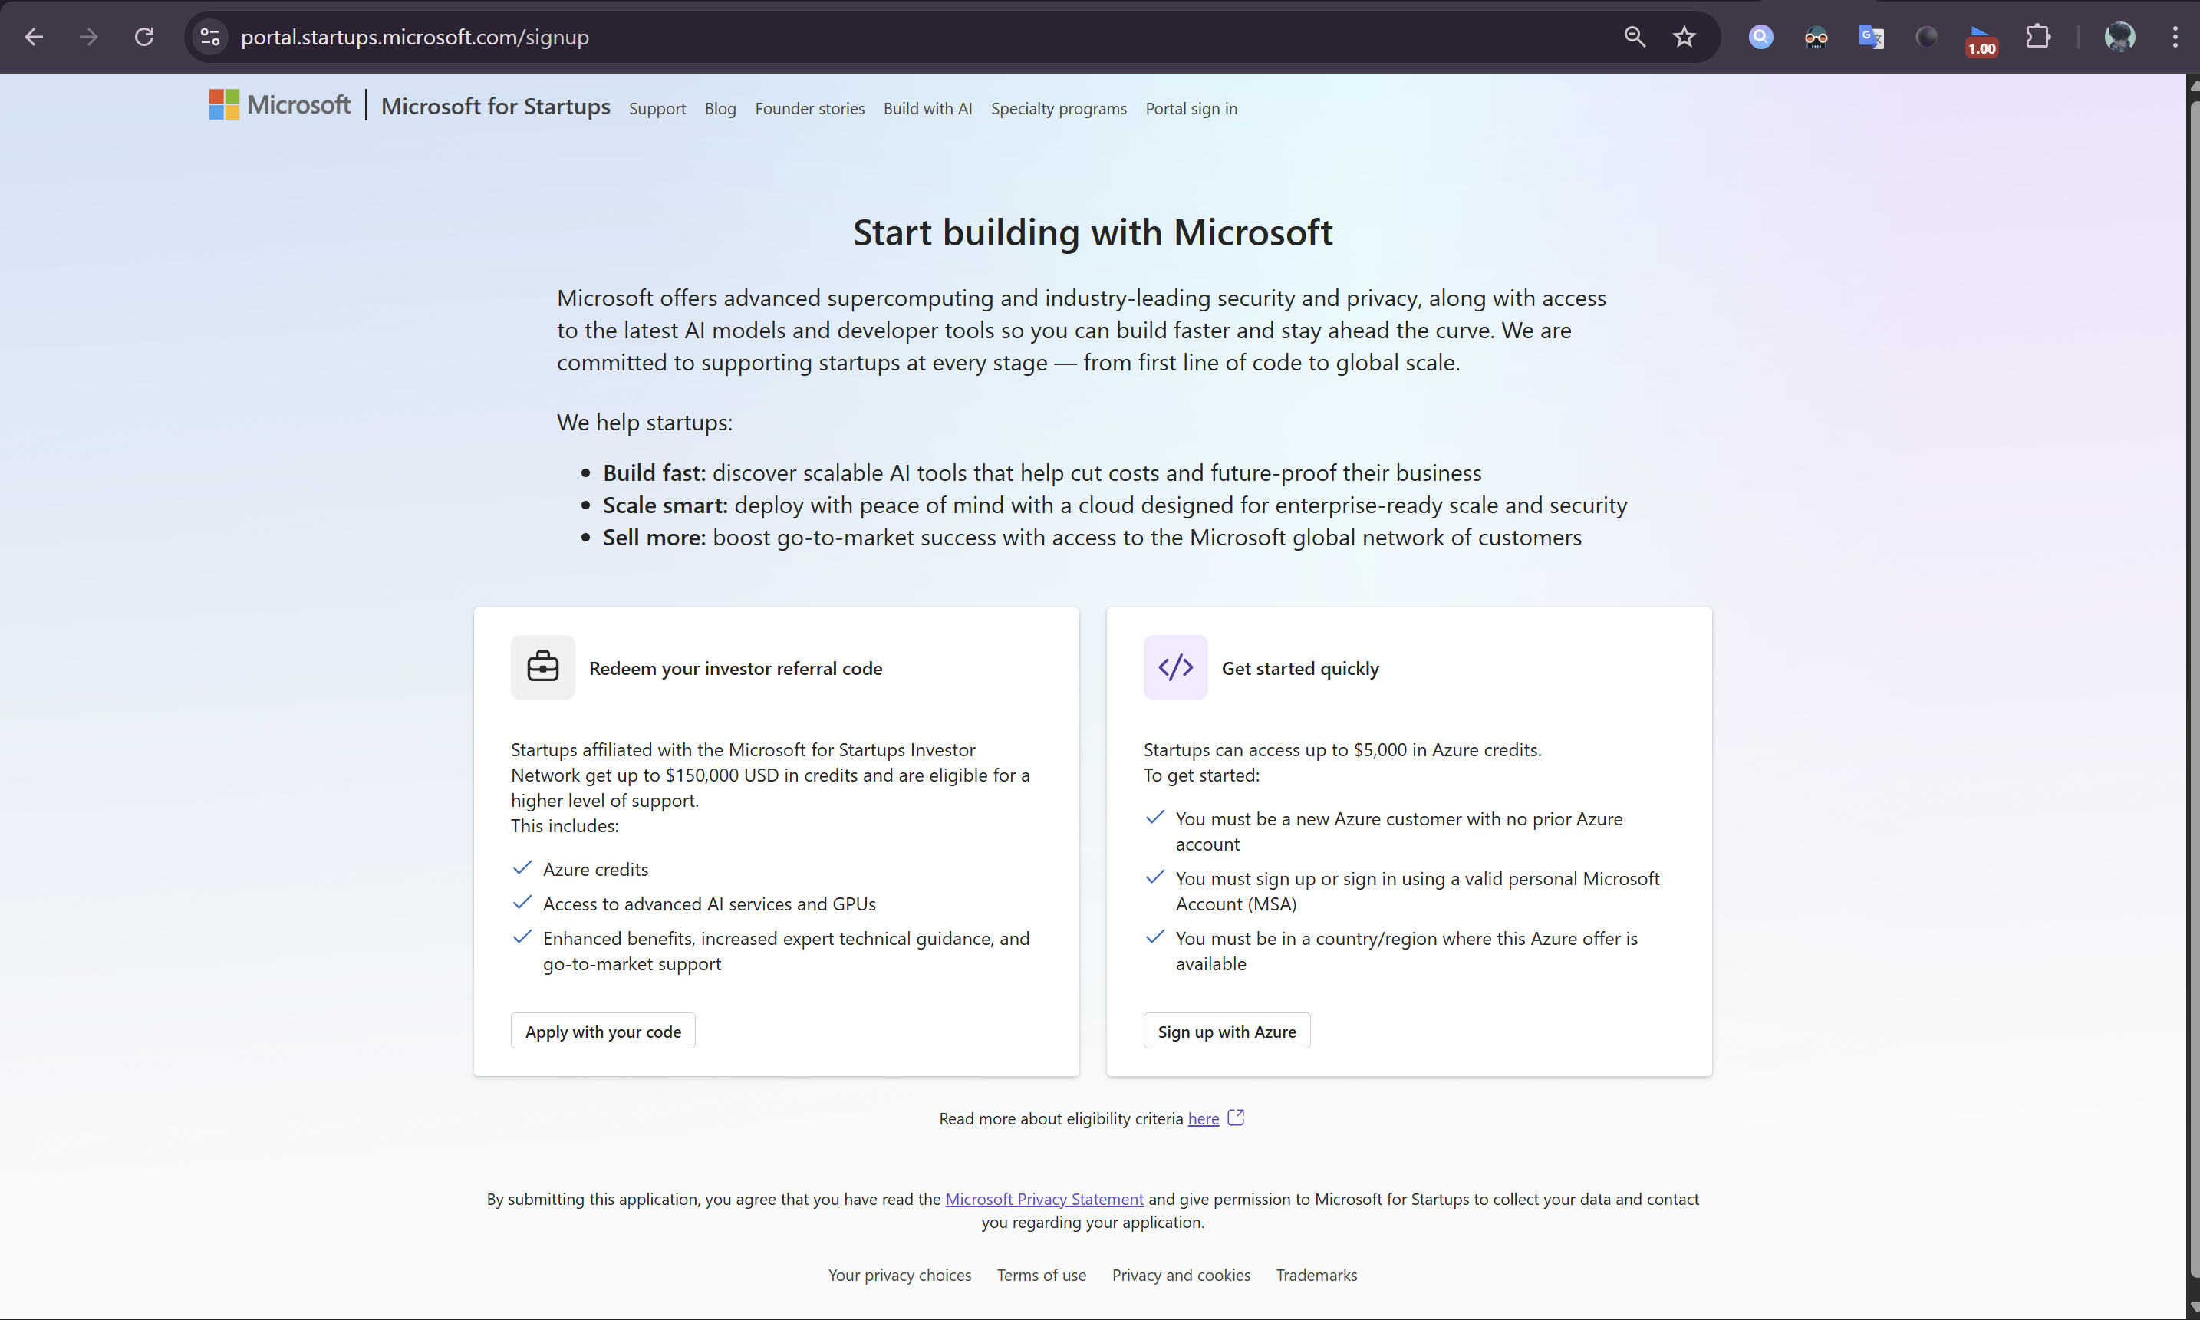Click the code brackets icon on quick-start card
This screenshot has height=1320, width=2200.
coord(1175,667)
